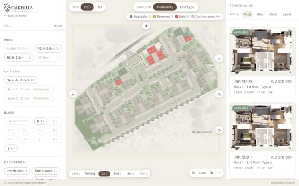Select the 4th level tab

pyautogui.click(x=143, y=173)
